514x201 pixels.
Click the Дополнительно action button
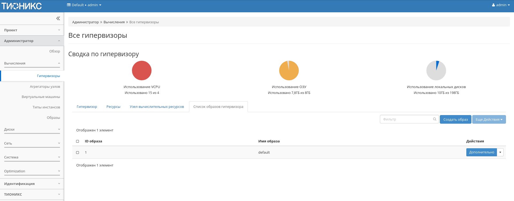click(481, 152)
